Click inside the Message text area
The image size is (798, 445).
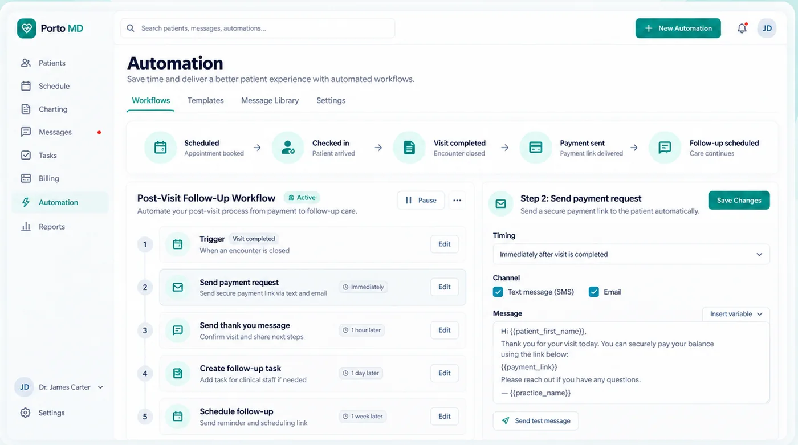pyautogui.click(x=631, y=362)
